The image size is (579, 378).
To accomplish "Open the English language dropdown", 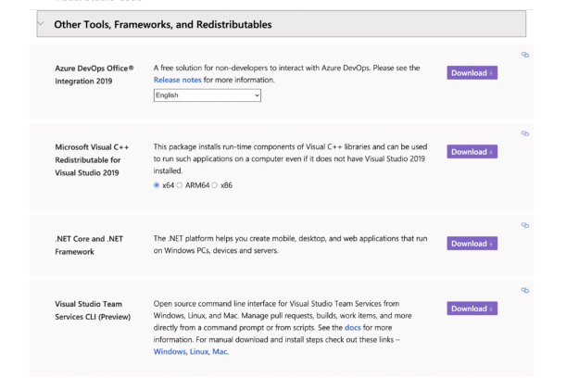I will (x=208, y=95).
